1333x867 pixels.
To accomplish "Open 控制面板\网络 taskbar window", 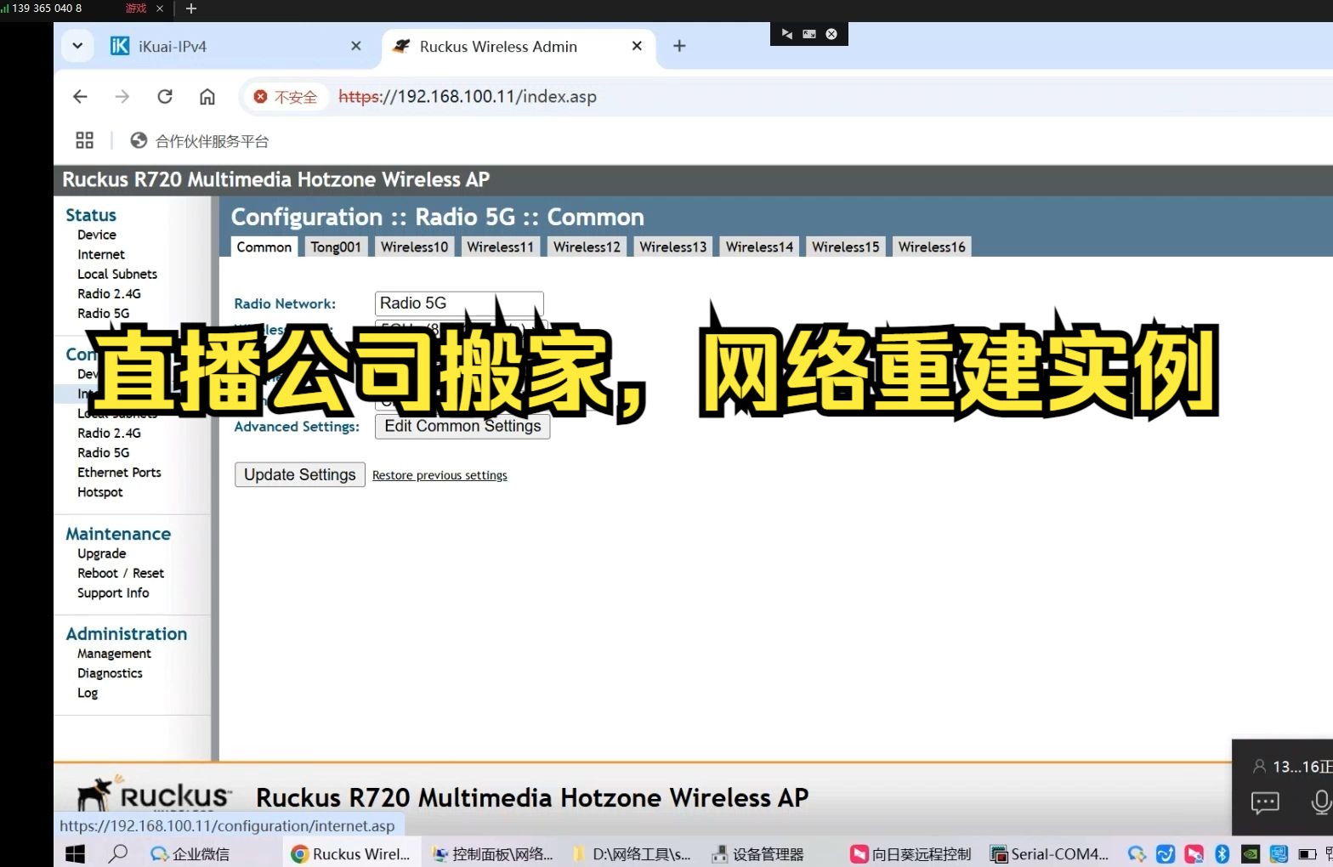I will pyautogui.click(x=492, y=854).
